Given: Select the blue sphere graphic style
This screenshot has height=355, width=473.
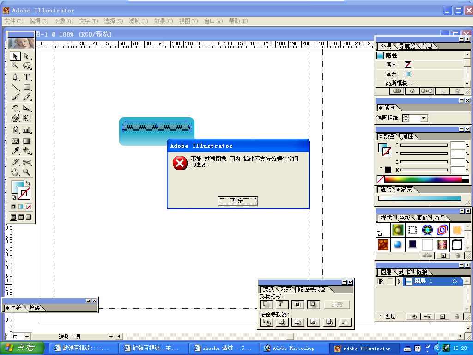Looking at the screenshot, I should (x=398, y=245).
